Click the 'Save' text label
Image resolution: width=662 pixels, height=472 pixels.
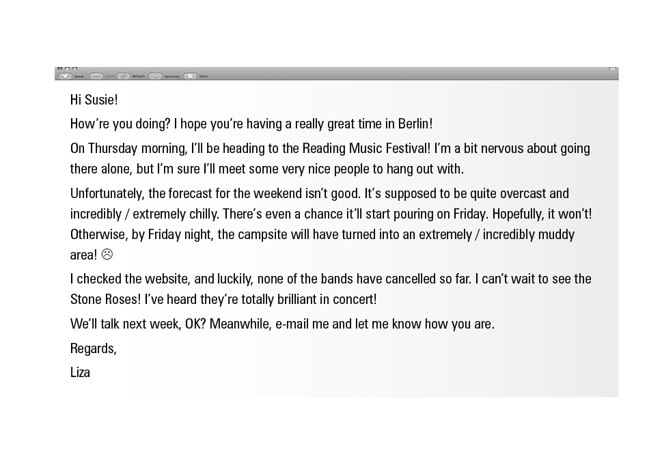(204, 77)
